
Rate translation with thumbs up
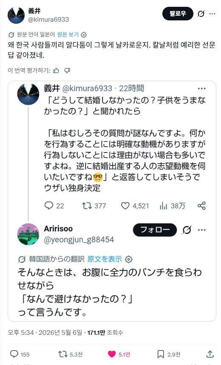56,70
